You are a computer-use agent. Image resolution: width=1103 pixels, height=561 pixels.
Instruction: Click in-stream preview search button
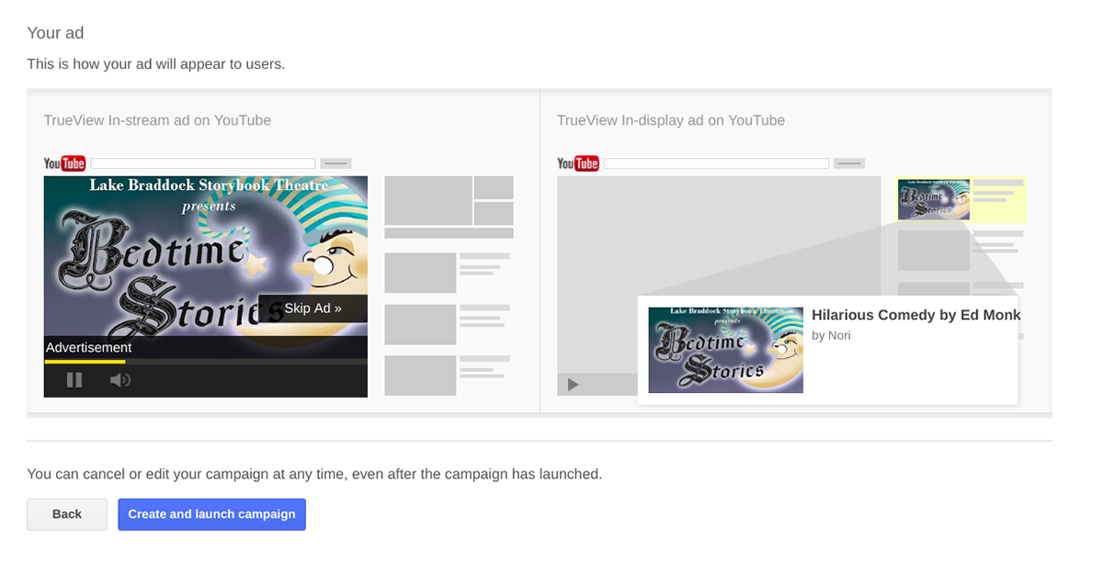pyautogui.click(x=335, y=163)
